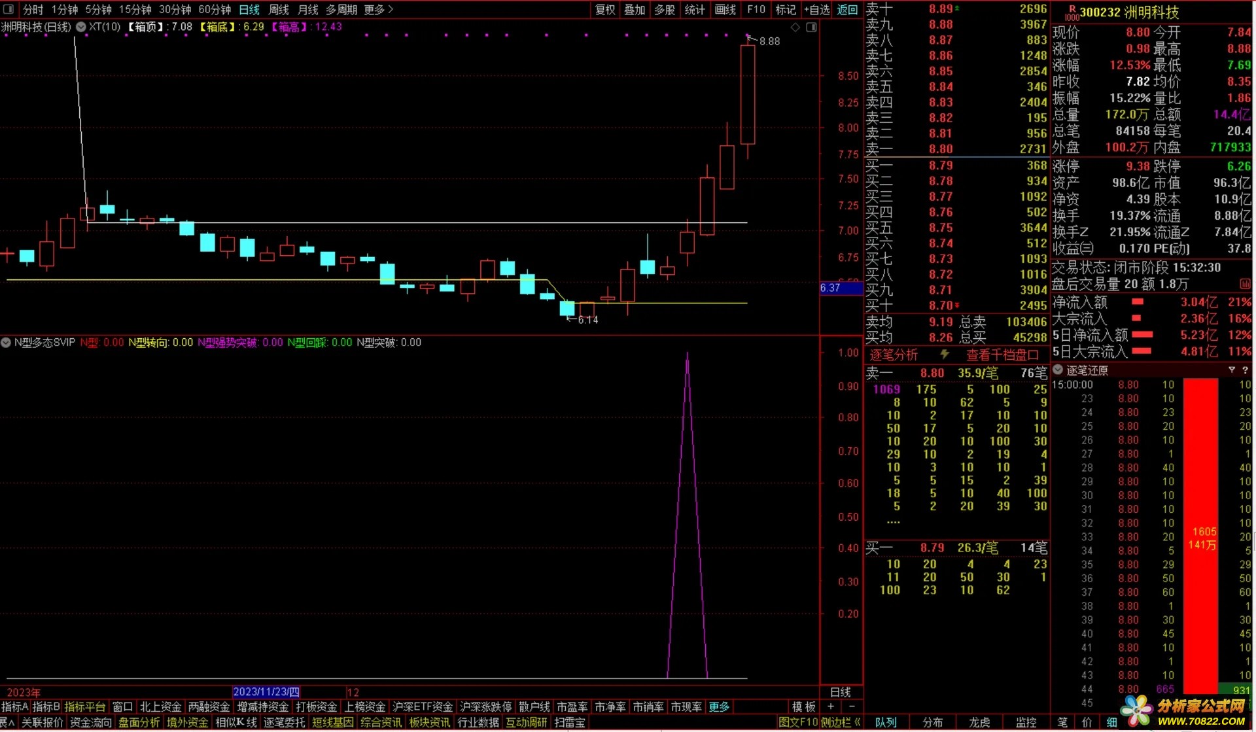The image size is (1256, 732).
Task: Click the 逐笔分析 link
Action: [893, 355]
